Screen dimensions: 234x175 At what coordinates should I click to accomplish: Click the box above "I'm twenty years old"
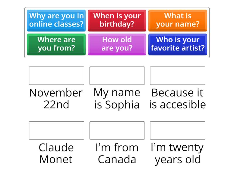pyautogui.click(x=178, y=130)
